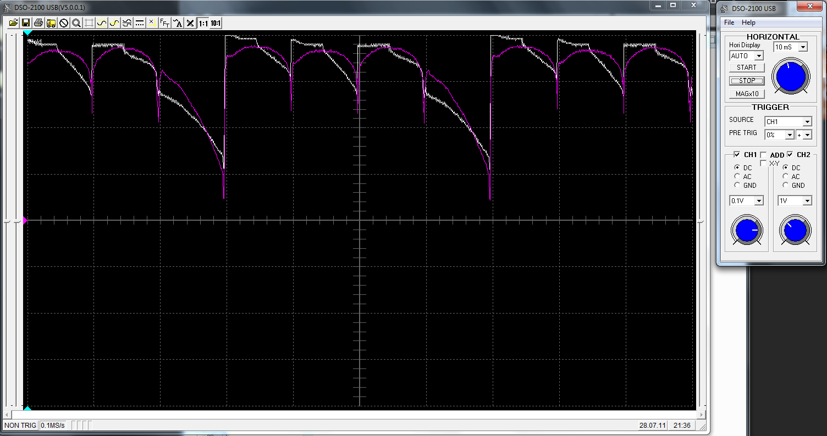
Task: Click the cyan marker at the bottom edge
Action: point(27,408)
